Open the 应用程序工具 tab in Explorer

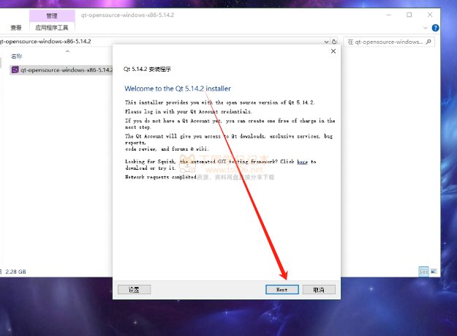[52, 28]
